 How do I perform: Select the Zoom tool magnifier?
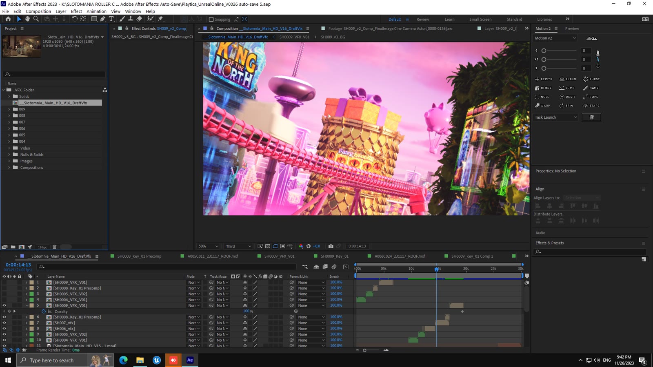(x=36, y=19)
